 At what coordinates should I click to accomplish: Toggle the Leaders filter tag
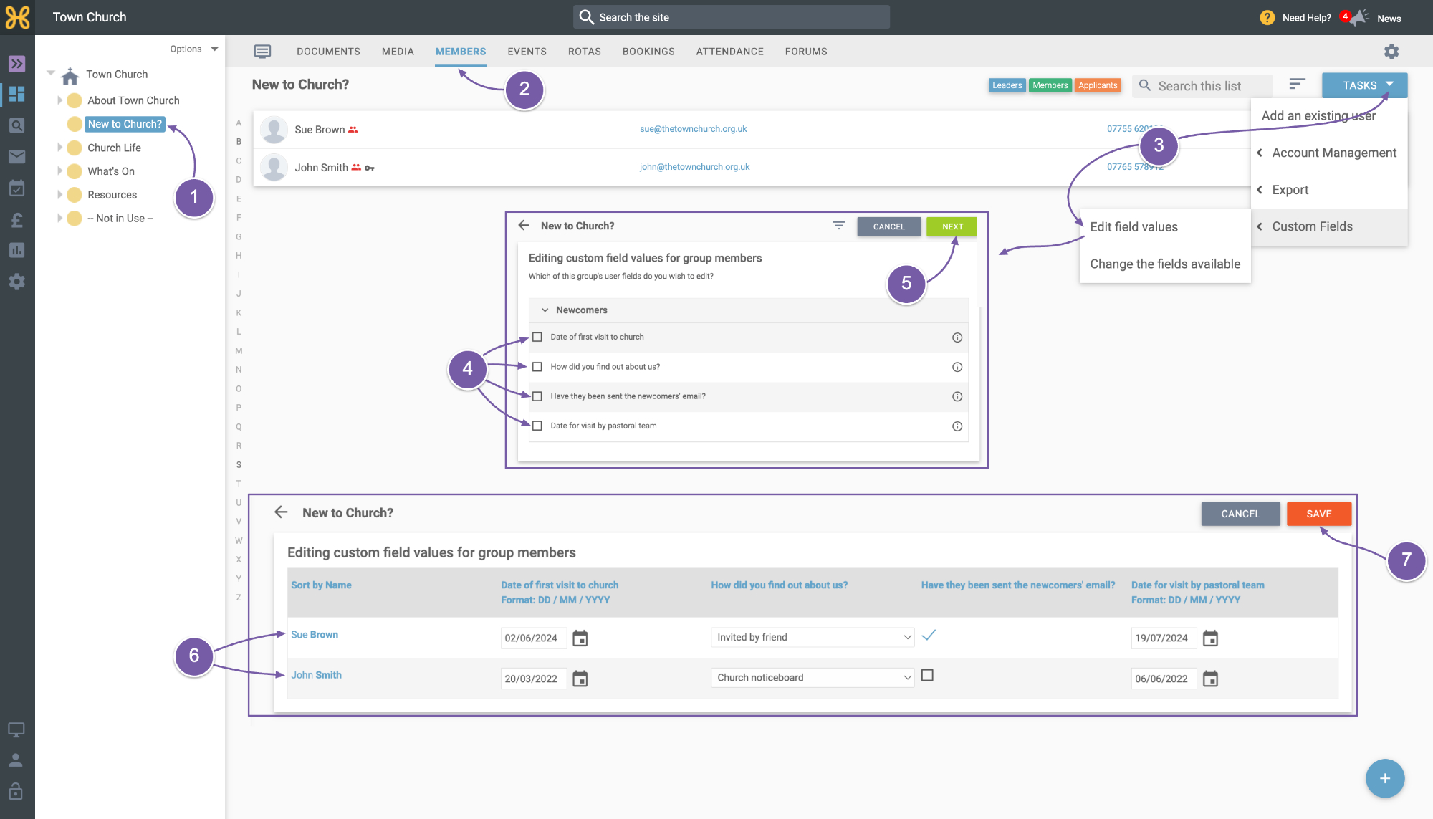1007,85
